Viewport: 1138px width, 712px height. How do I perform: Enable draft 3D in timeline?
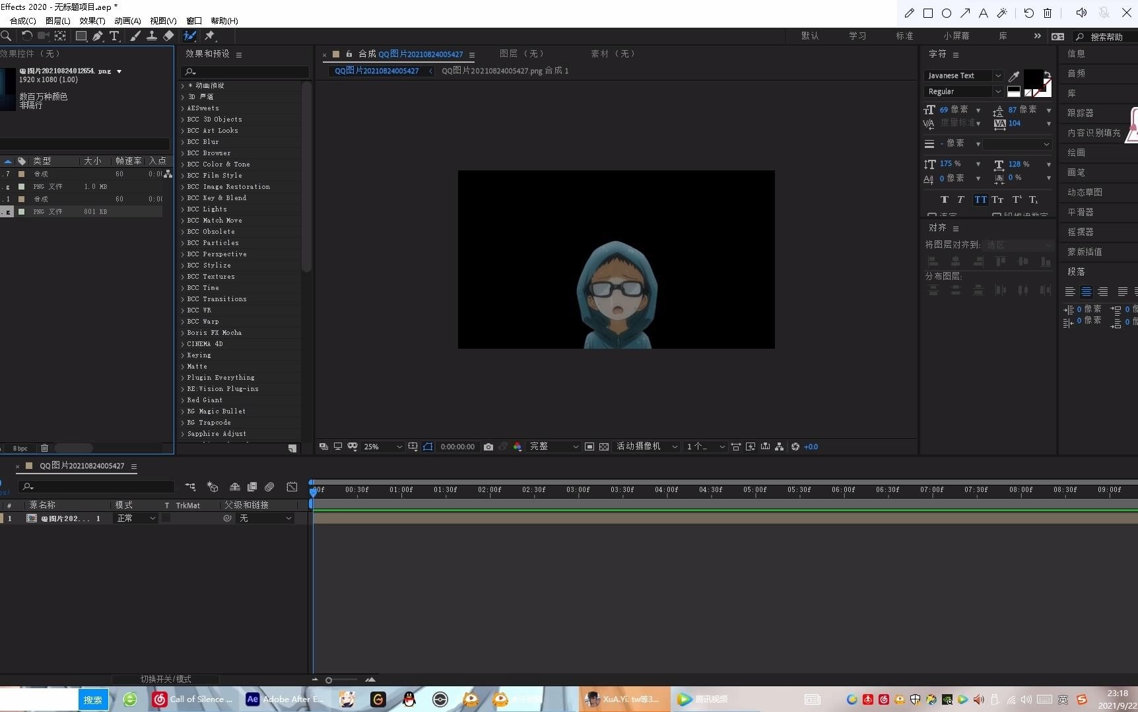pos(213,487)
